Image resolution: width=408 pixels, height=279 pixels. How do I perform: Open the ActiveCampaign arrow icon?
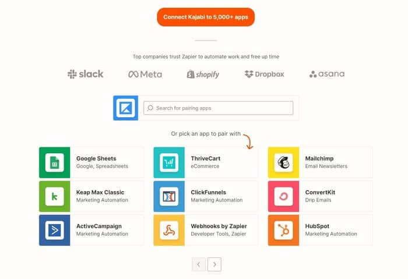pyautogui.click(x=54, y=230)
